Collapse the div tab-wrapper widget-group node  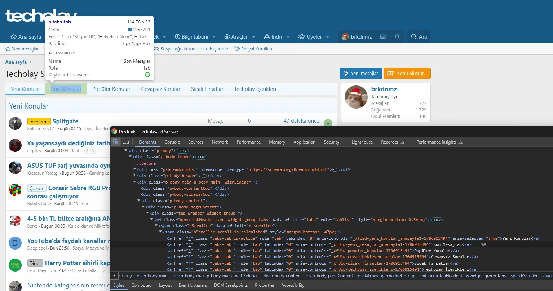click(x=148, y=213)
